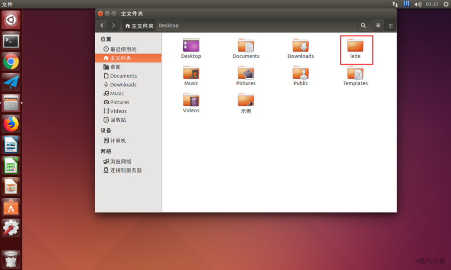The width and height of the screenshot is (451, 270).
Task: Open the Templates folder icon
Action: (x=355, y=73)
